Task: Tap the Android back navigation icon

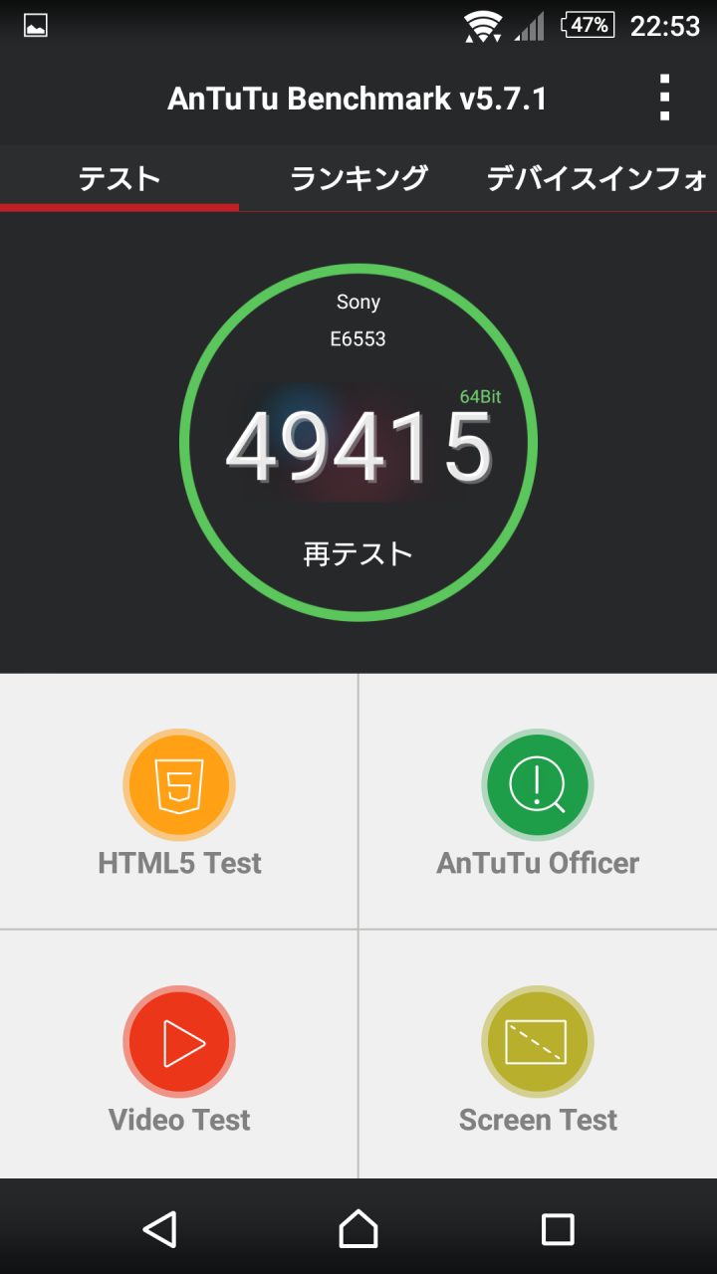Action: [159, 1229]
